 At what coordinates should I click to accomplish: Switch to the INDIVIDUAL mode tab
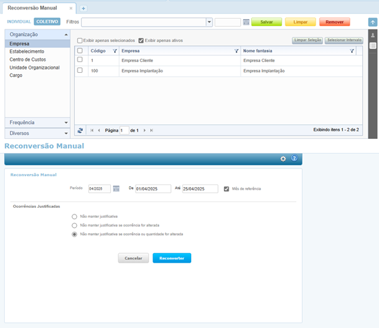point(19,22)
